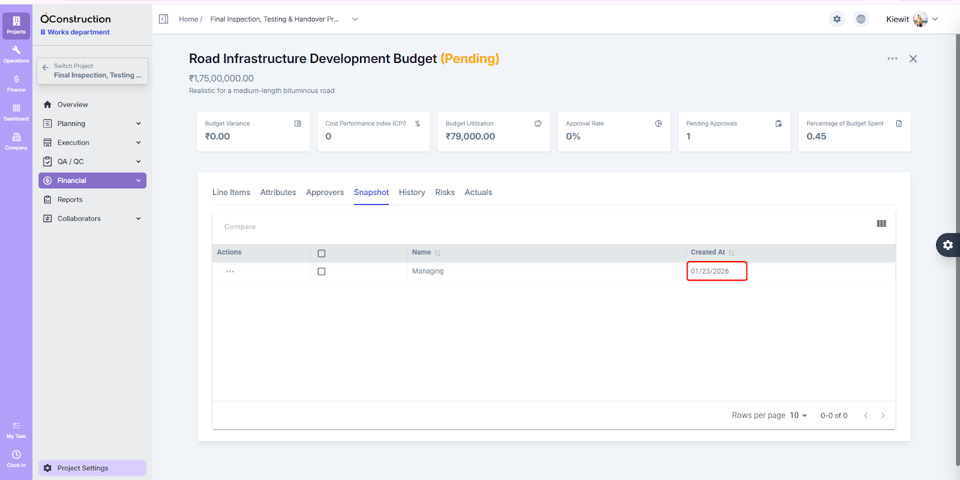Click the page vertical scrollbar
Screen dimensions: 960x480
point(958,249)
